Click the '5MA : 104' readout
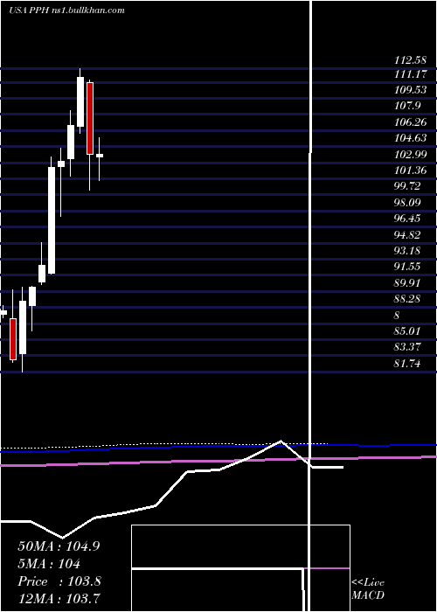Image resolution: width=437 pixels, height=612 pixels. point(49,564)
